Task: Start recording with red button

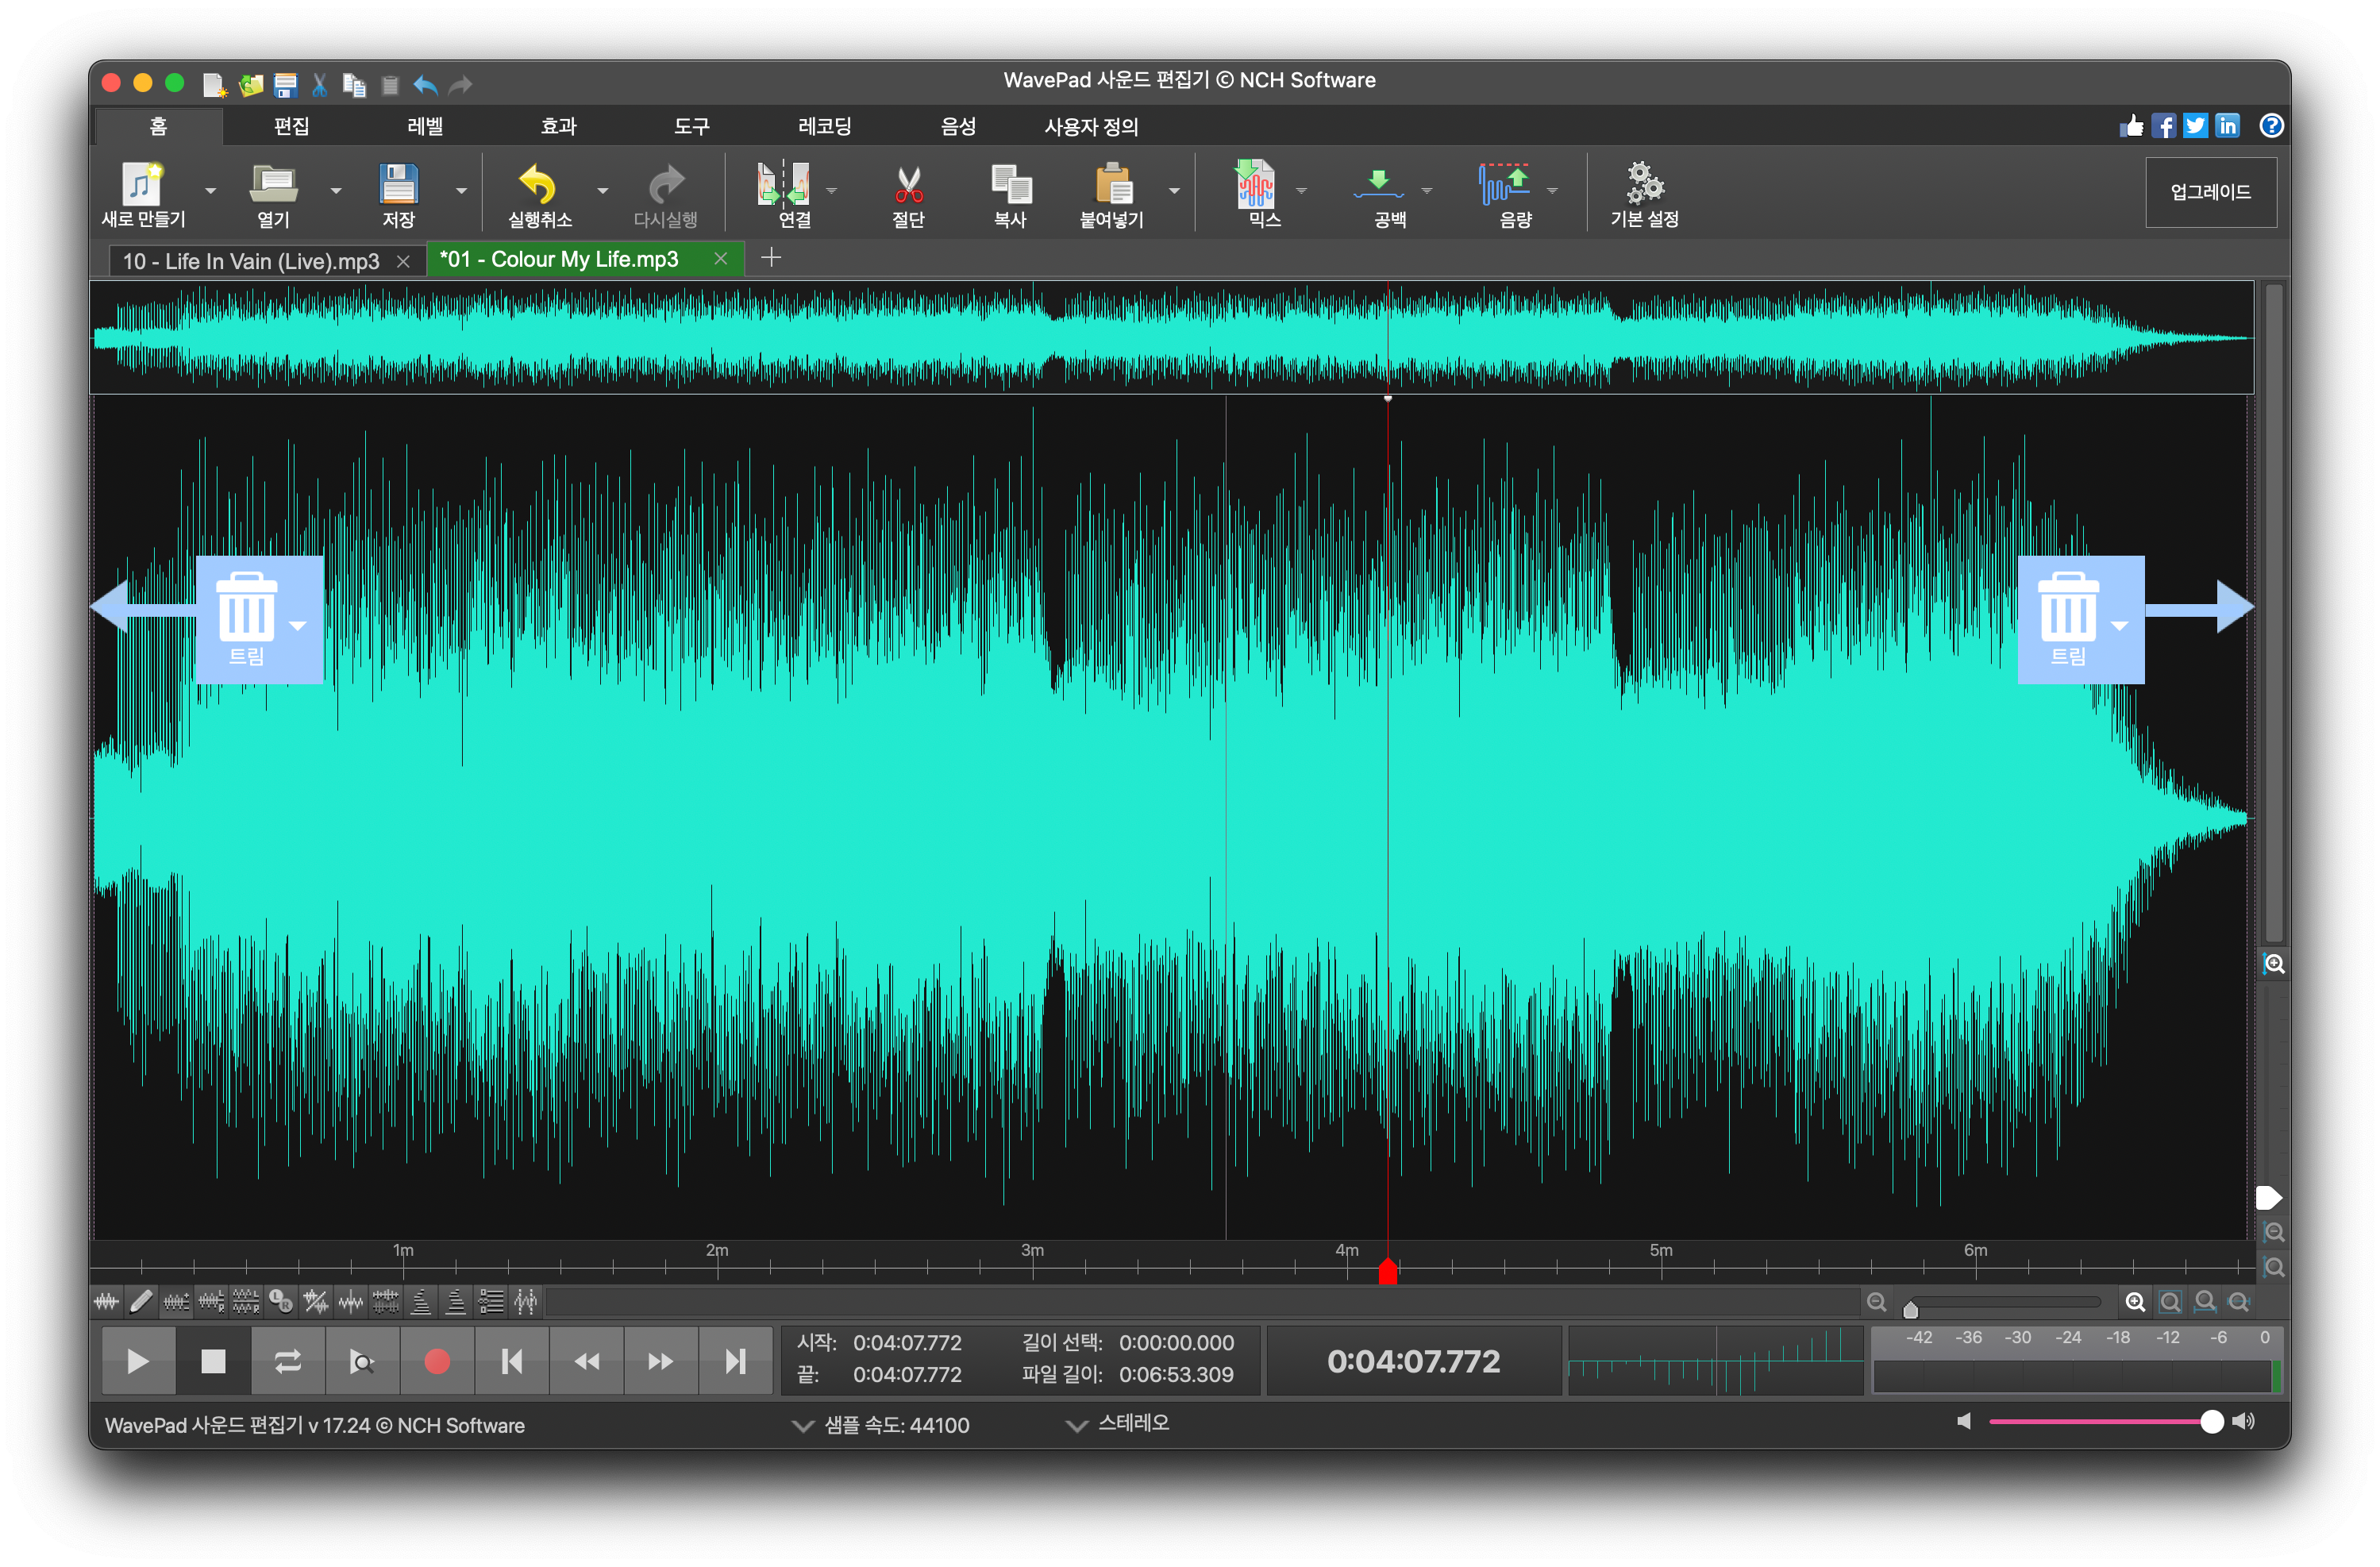Action: [x=437, y=1362]
